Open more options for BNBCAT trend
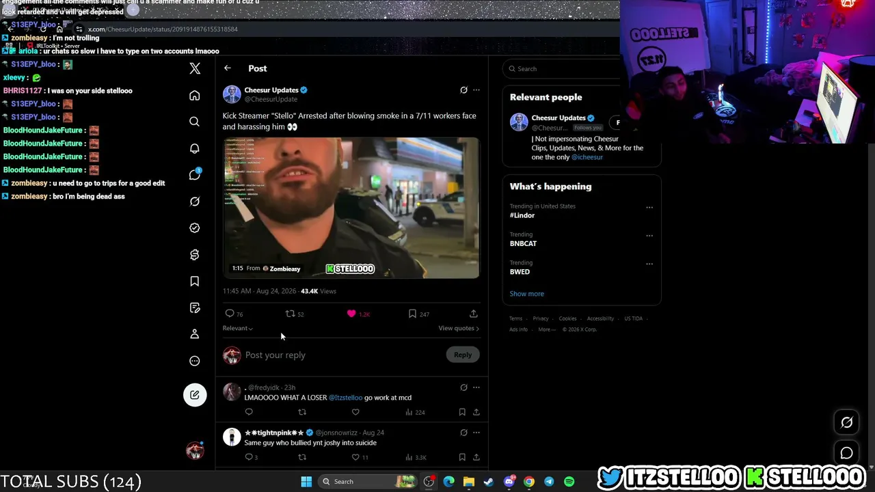 [x=649, y=235]
